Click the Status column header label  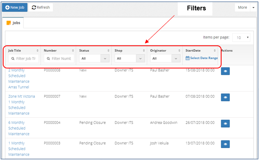pos(84,51)
